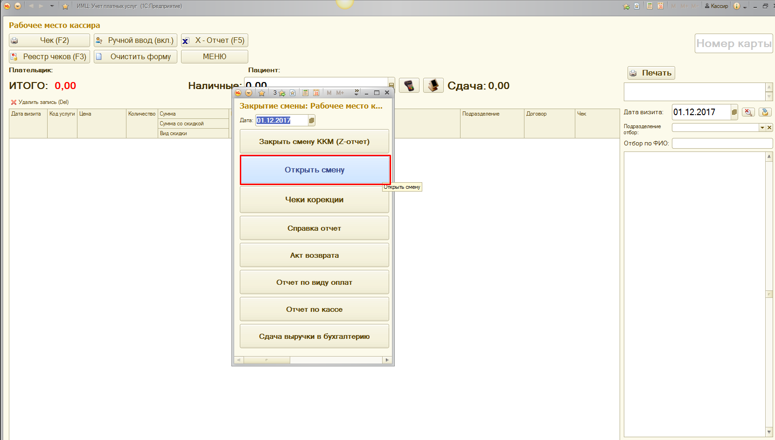Click Открыть смену button
This screenshot has height=440, width=775.
314,170
